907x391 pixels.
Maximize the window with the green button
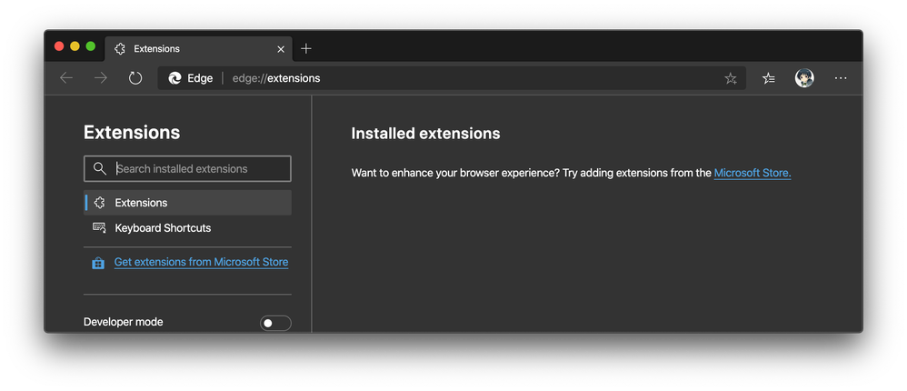[90, 46]
